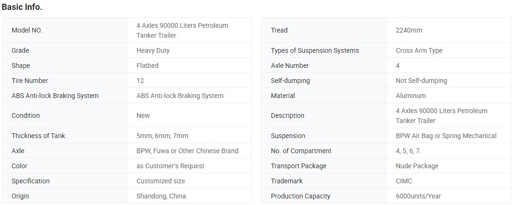
Task: Click the Tire Number value 12
Action: (x=140, y=81)
